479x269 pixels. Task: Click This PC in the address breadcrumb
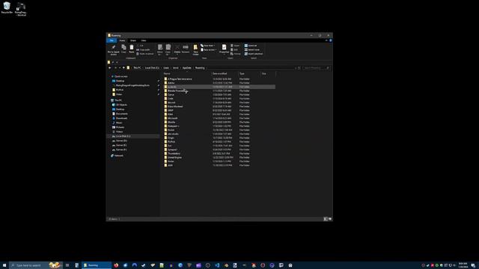click(137, 68)
